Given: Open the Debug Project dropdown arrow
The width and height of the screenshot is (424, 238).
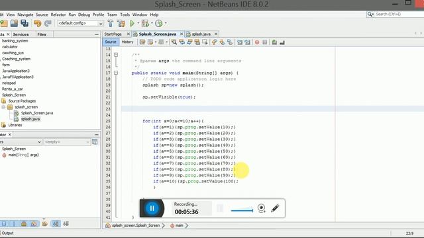Looking at the screenshot, I should click(152, 24).
